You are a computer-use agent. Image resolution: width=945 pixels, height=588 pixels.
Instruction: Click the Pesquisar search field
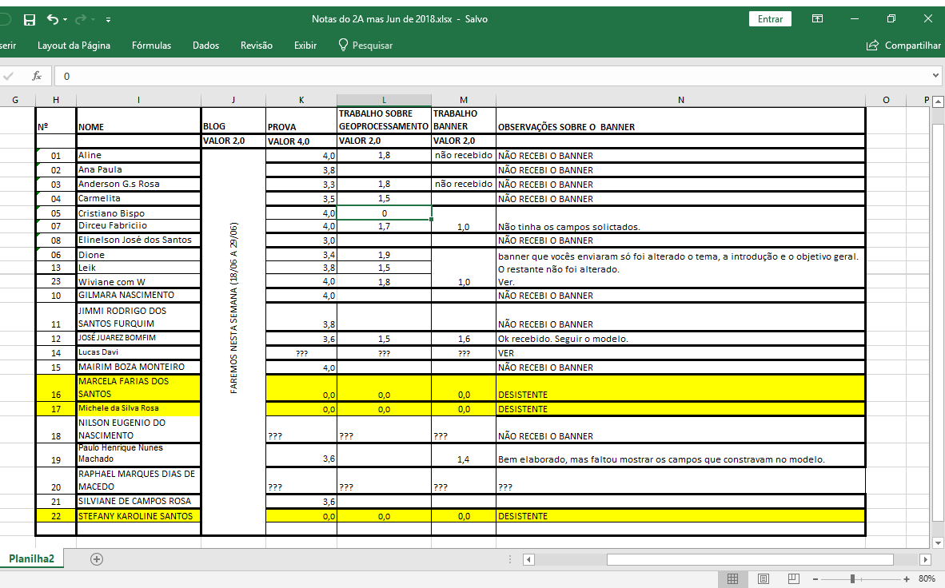coord(365,46)
